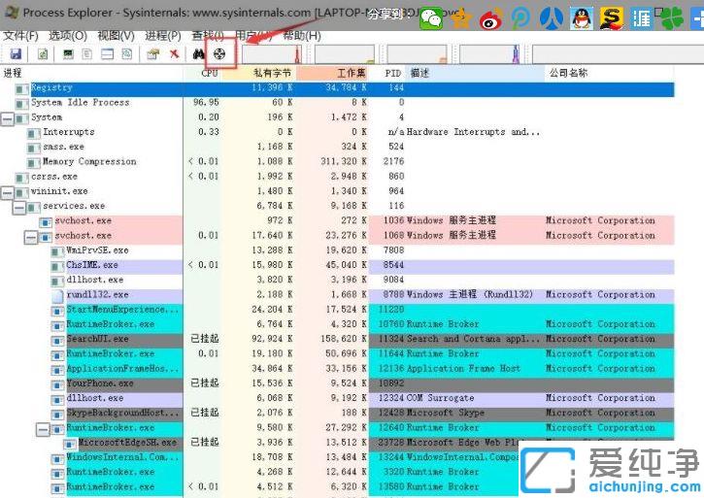The height and width of the screenshot is (498, 704).
Task: Sort by the 工作集 column header
Action: (333, 73)
